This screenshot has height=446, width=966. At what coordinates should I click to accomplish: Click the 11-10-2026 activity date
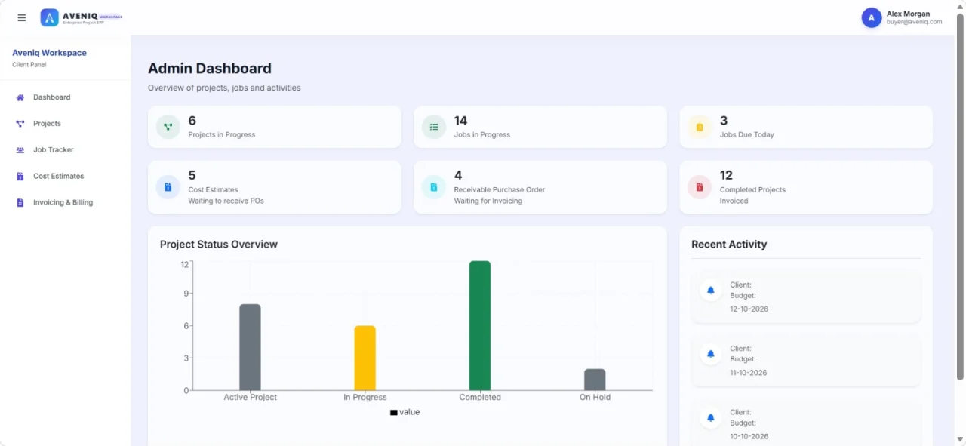(x=749, y=373)
